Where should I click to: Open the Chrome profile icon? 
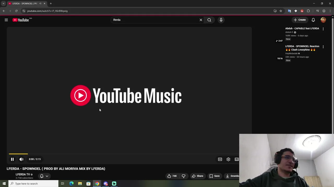coord(324,11)
